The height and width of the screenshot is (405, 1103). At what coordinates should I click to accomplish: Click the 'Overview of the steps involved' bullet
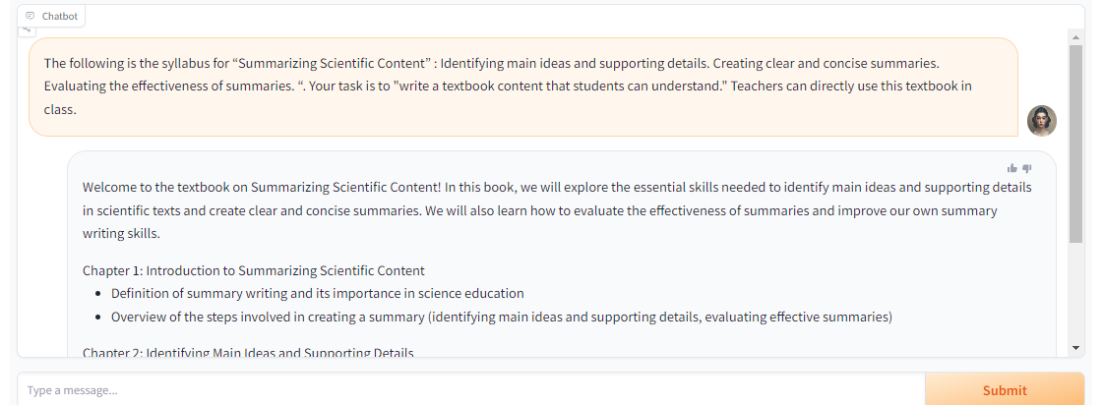502,318
